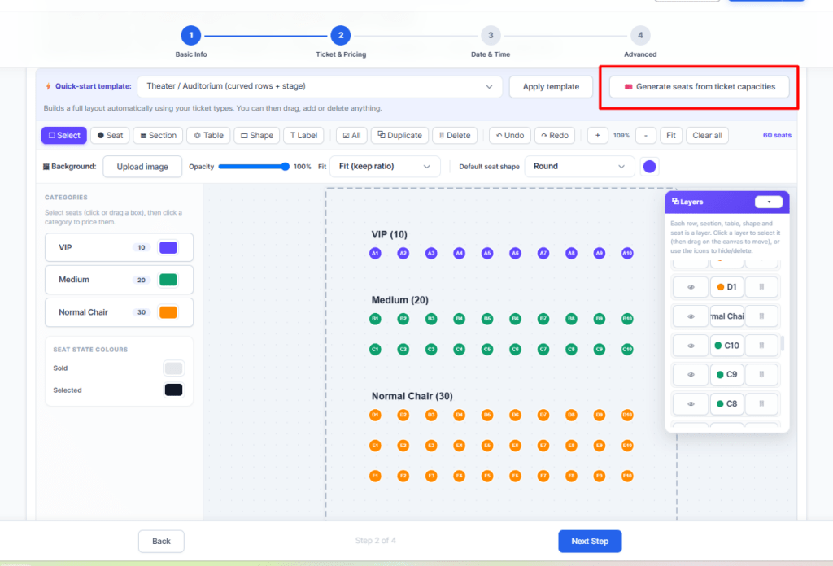Select Medium seat B5

(487, 319)
